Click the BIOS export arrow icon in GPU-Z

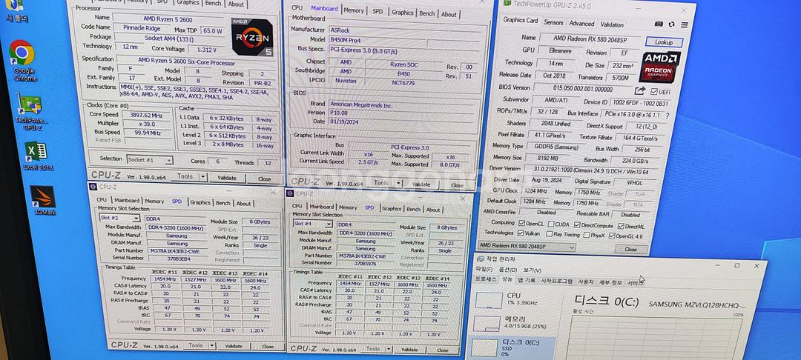click(x=639, y=90)
